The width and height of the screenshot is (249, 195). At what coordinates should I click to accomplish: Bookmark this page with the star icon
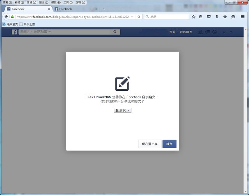(193, 17)
